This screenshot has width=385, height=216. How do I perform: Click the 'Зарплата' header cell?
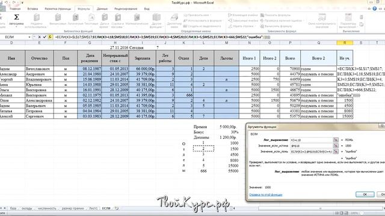pyautogui.click(x=142, y=58)
